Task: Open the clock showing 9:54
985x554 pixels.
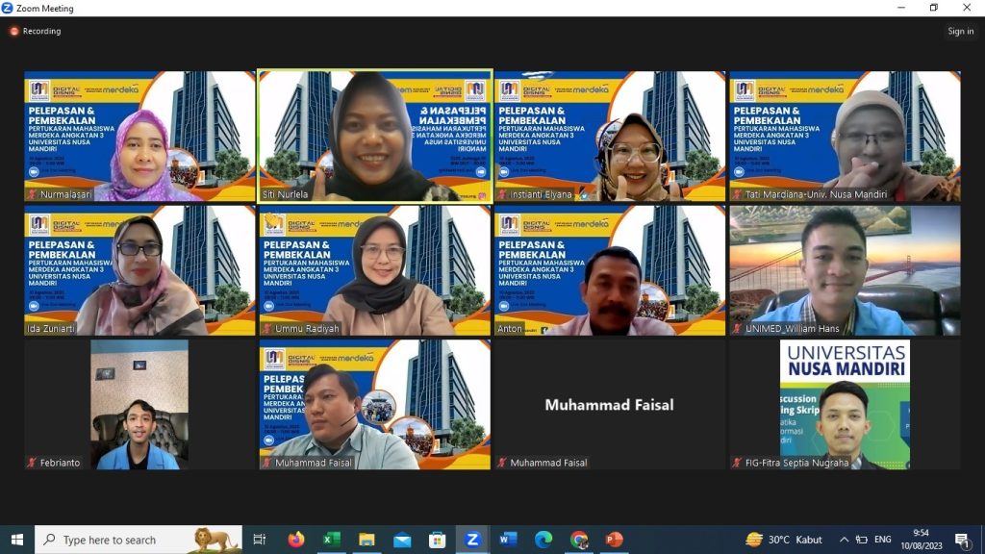Action: click(922, 540)
